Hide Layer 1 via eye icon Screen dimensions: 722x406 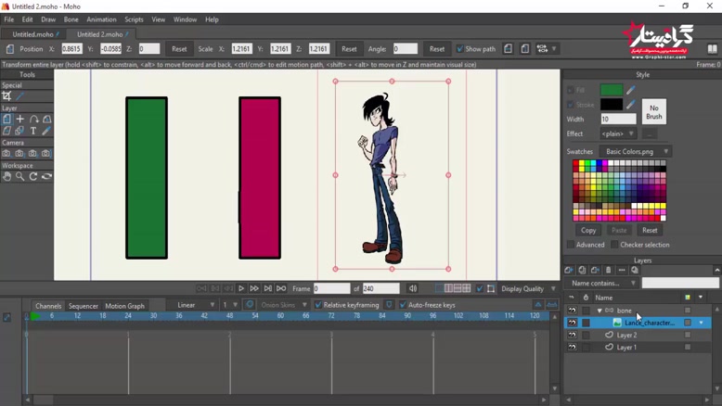click(572, 348)
